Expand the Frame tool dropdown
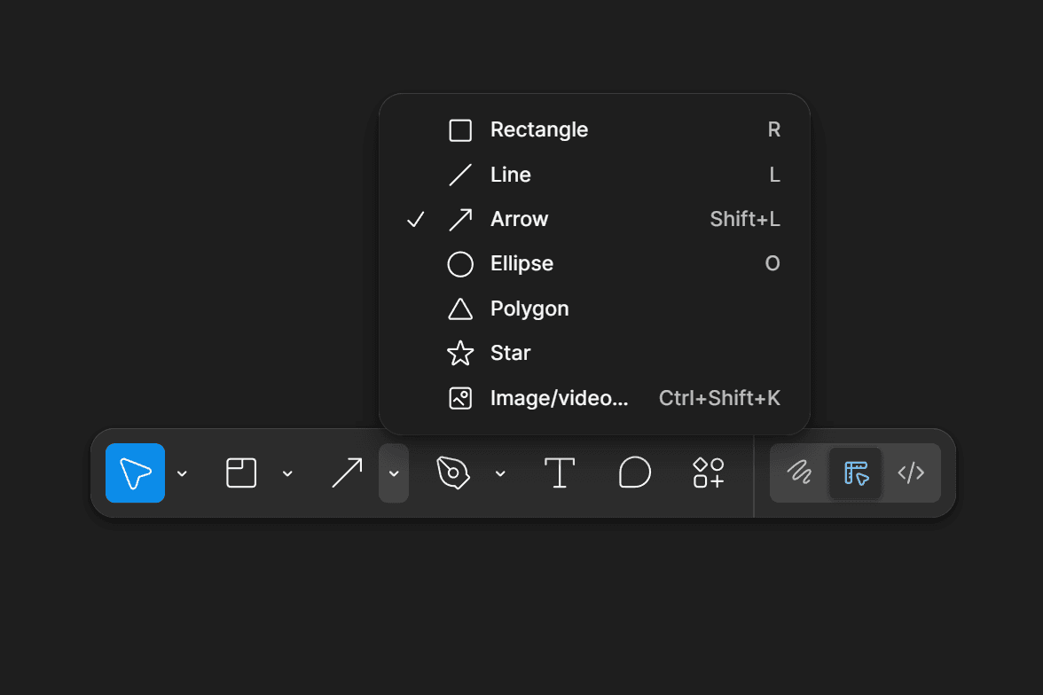 click(287, 473)
